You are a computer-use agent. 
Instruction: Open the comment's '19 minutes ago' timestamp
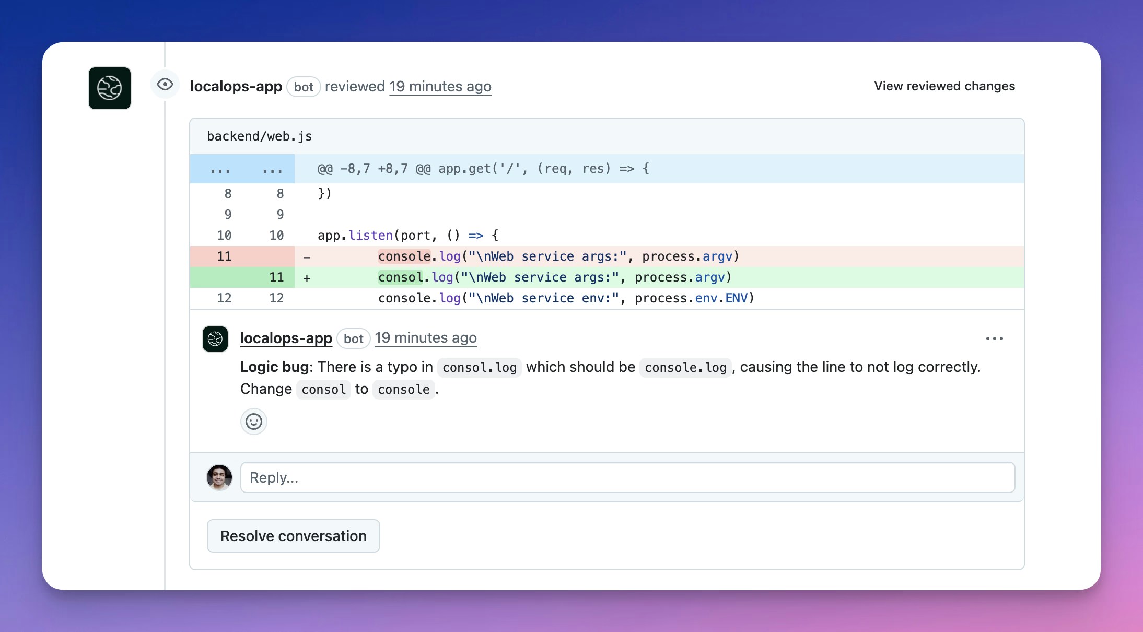[426, 338]
